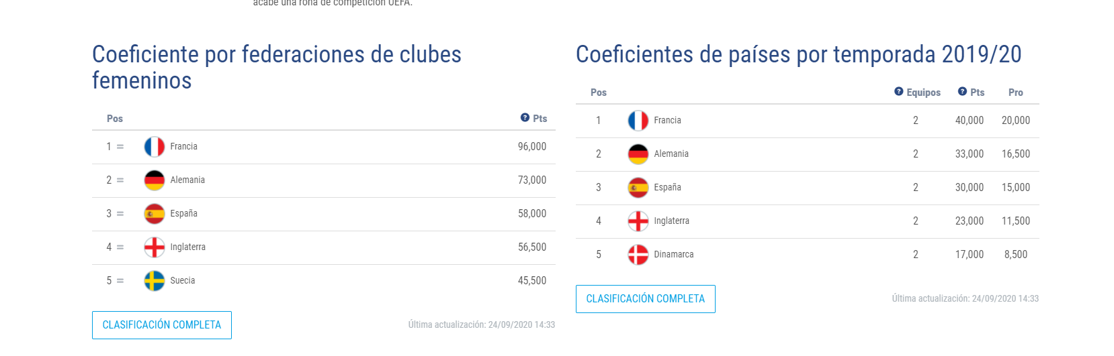
Task: Select Alemania in the 2019/20 season table
Action: click(671, 154)
